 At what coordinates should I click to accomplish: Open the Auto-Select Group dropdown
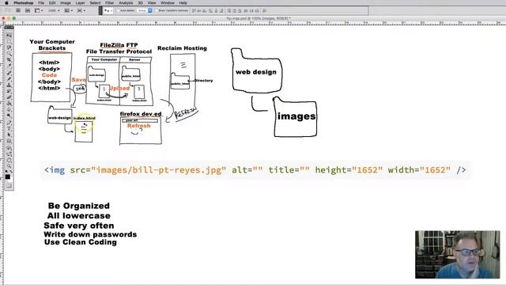(144, 10)
